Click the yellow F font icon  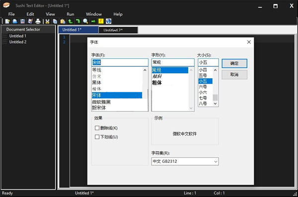coord(101,21)
